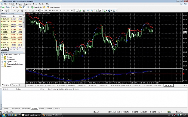This screenshot has height=117, width=188.
Task: Open the Data Window icon
Action: (17, 7)
